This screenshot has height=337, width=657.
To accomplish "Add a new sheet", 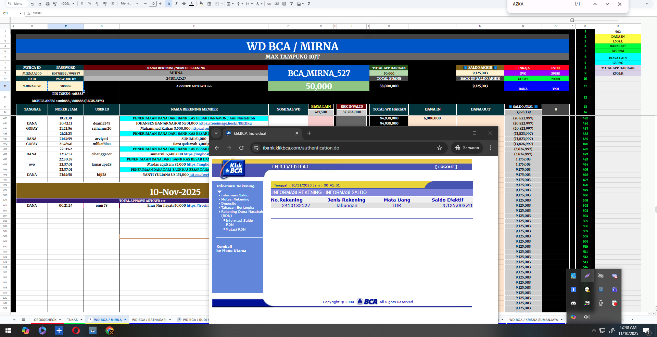I will [x=14, y=320].
